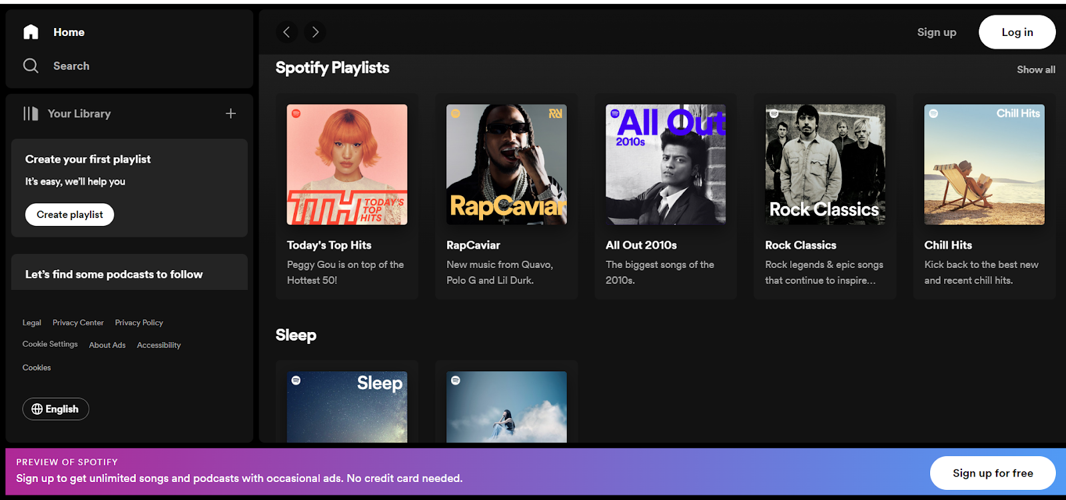Click 'New music from Quavo' description
Viewport: 1066px width, 500px height.
click(500, 273)
